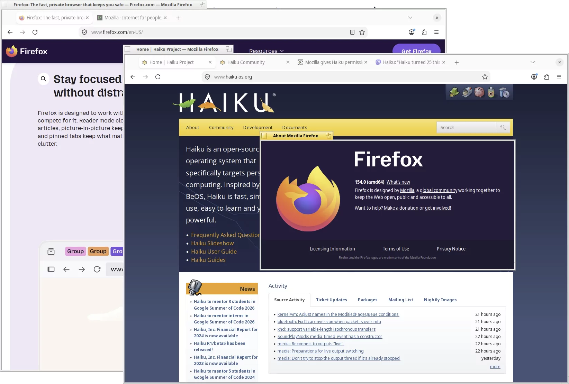
Task: Click the global community link
Action: tap(439, 190)
